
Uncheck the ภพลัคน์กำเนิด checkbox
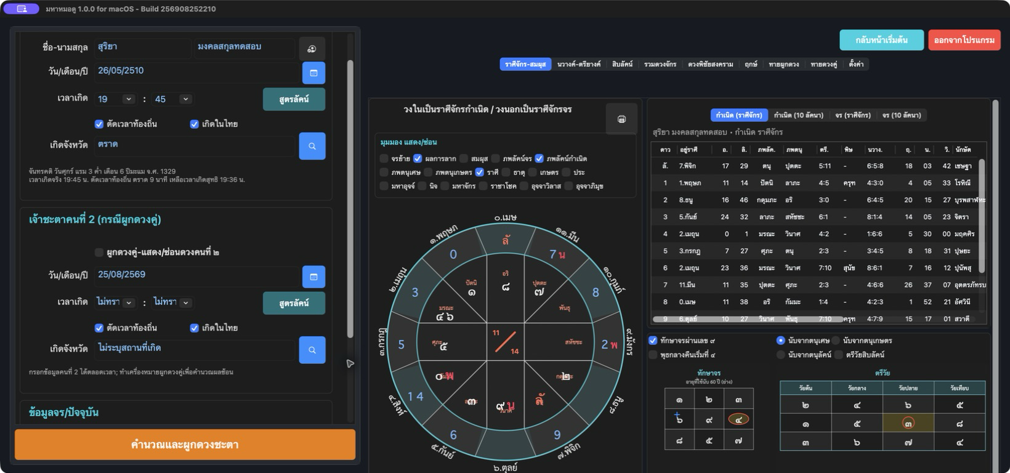[539, 158]
